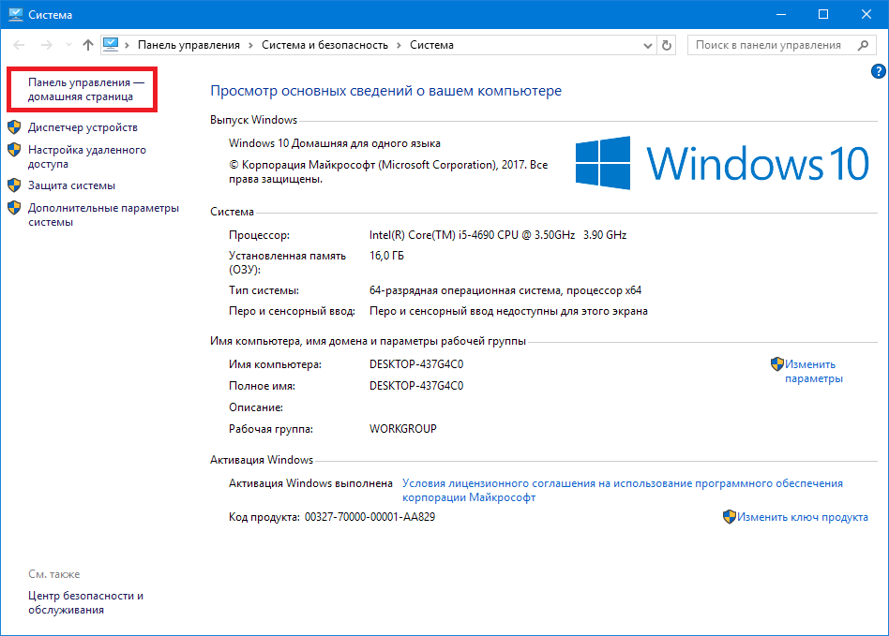The width and height of the screenshot is (889, 636).
Task: Open address bar history dropdown
Action: click(647, 46)
